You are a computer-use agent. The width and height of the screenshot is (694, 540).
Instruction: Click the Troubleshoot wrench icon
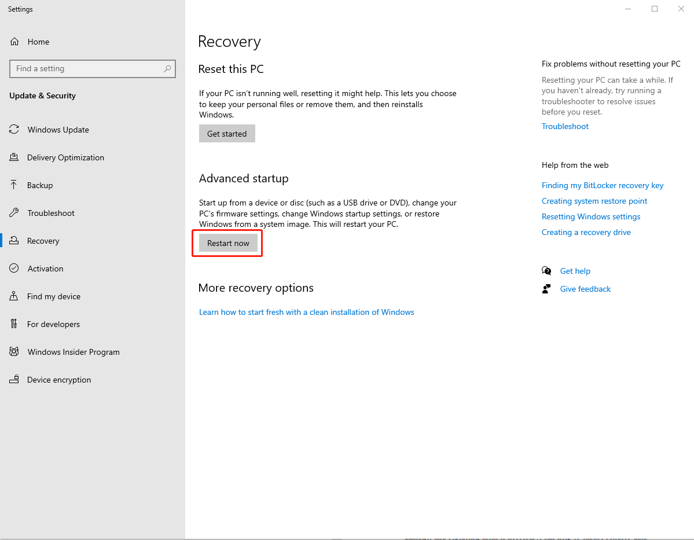click(14, 213)
